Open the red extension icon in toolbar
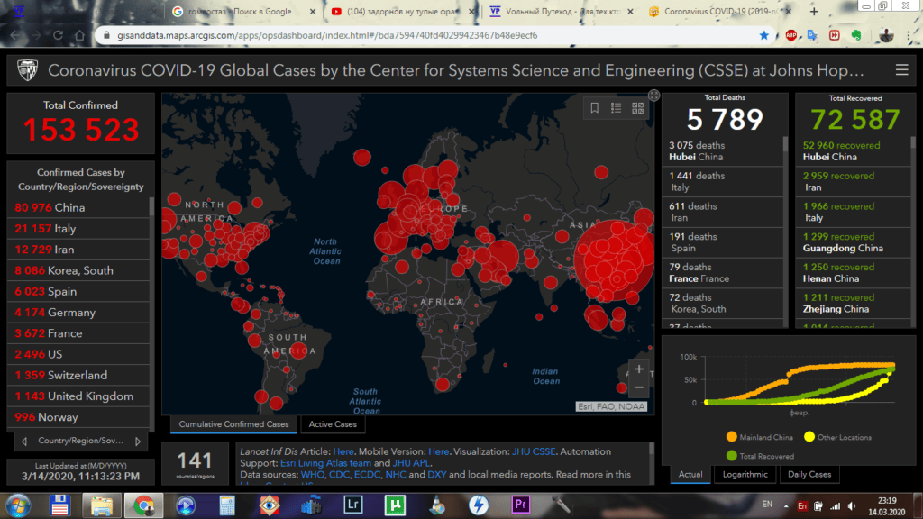The width and height of the screenshot is (923, 519). (x=835, y=35)
